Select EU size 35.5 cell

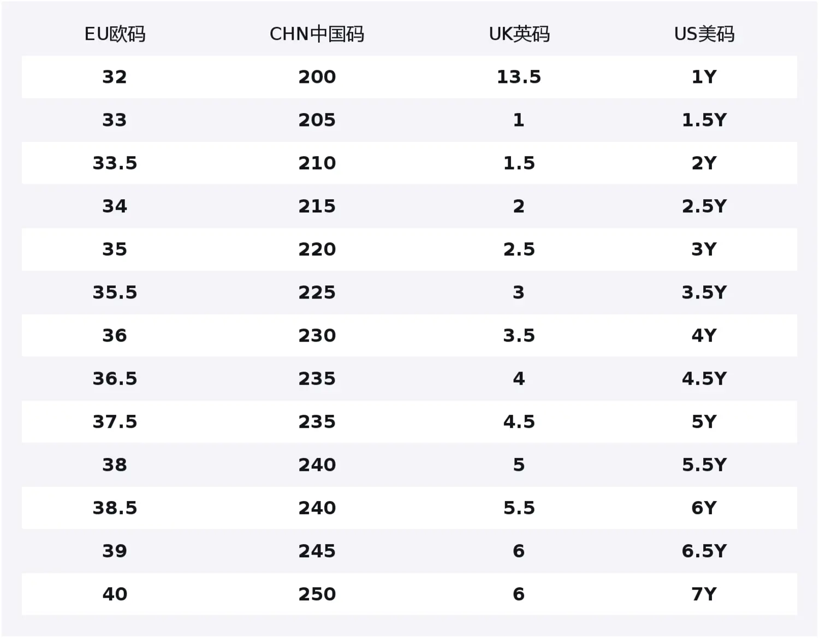pos(115,293)
